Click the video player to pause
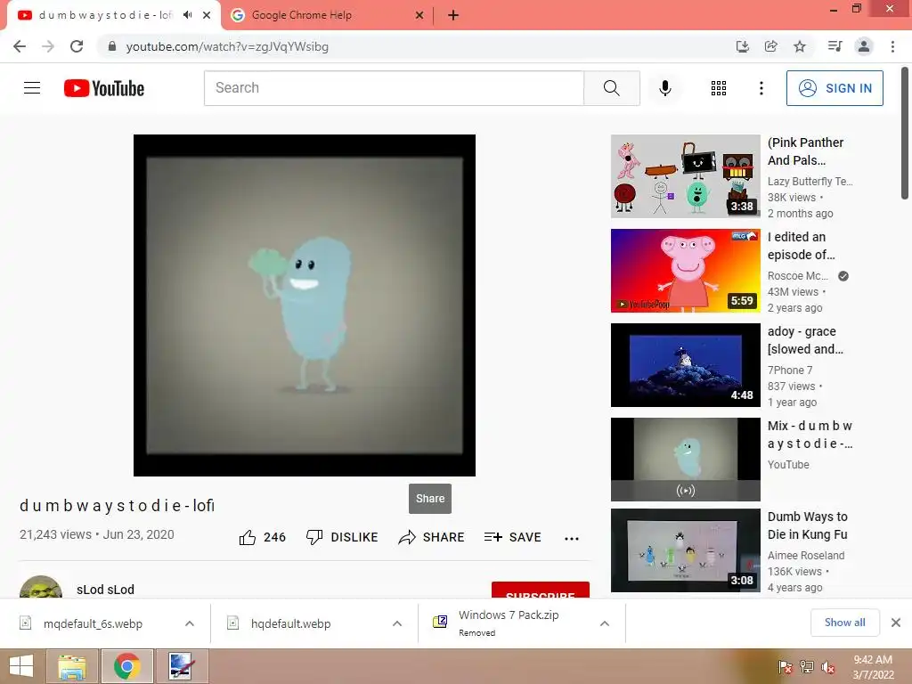This screenshot has height=684, width=912. tap(305, 305)
